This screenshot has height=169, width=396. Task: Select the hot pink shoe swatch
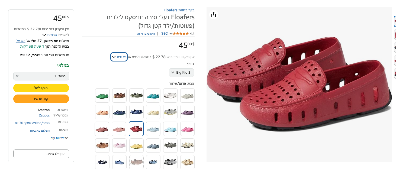coord(187,129)
